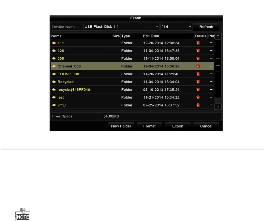Click folder icon beside Channel_003
This screenshot has height=221, width=273.
click(x=54, y=66)
